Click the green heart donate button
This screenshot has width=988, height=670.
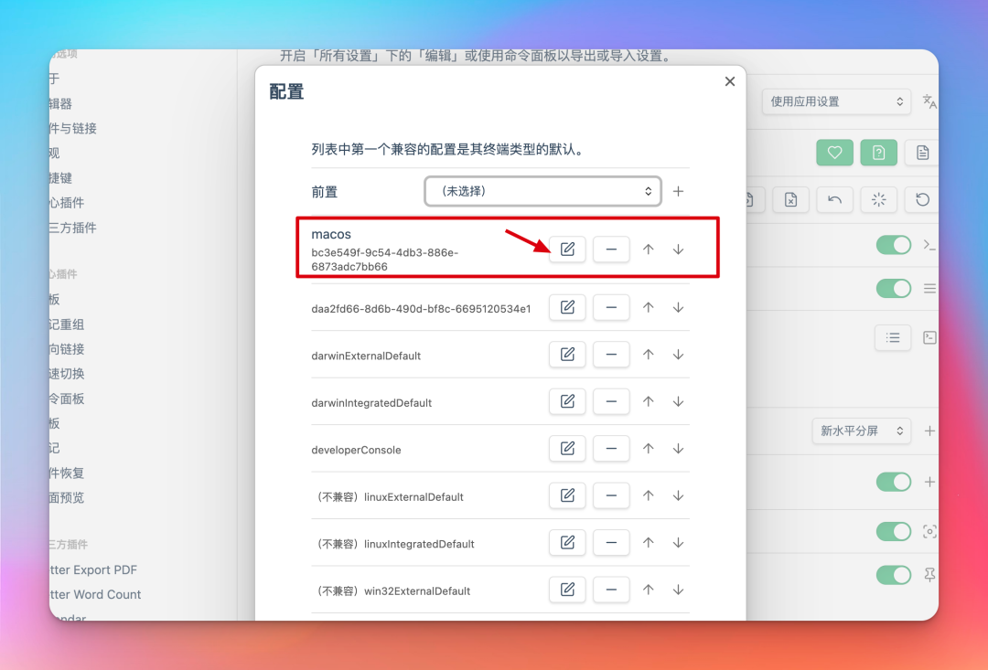(834, 153)
